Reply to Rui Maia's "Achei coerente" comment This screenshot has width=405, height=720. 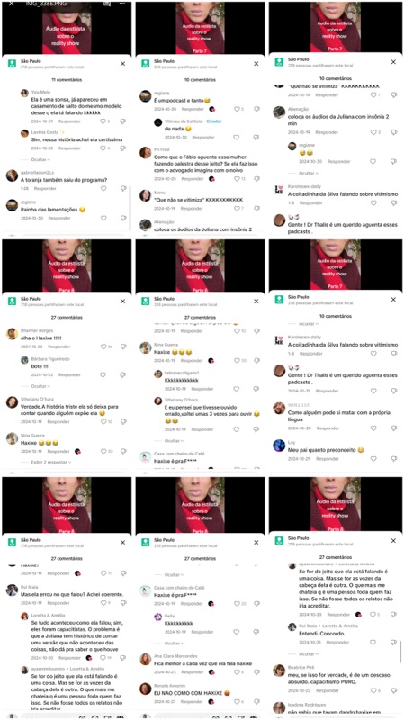coord(58,603)
